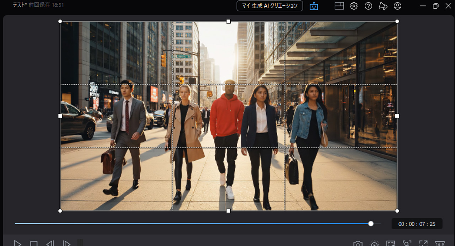Open マイ 生成 AI クリエーション
Image resolution: width=455 pixels, height=246 pixels.
click(269, 6)
